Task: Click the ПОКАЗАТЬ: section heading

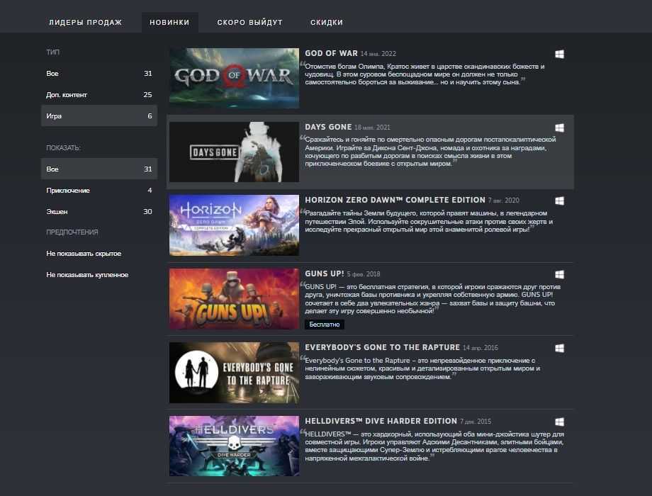Action: (x=63, y=147)
